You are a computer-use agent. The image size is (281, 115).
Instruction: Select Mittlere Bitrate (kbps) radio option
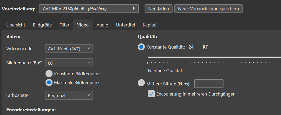(141, 84)
